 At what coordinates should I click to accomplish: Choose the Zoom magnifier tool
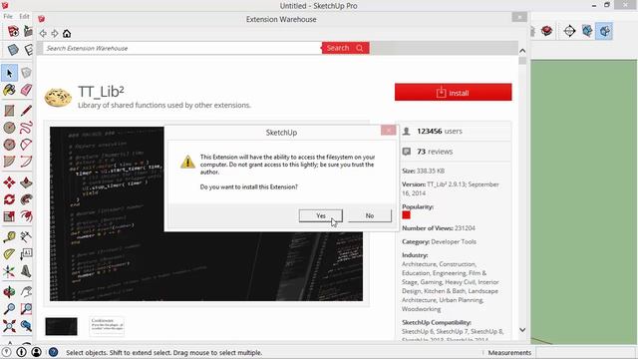pyautogui.click(x=9, y=308)
